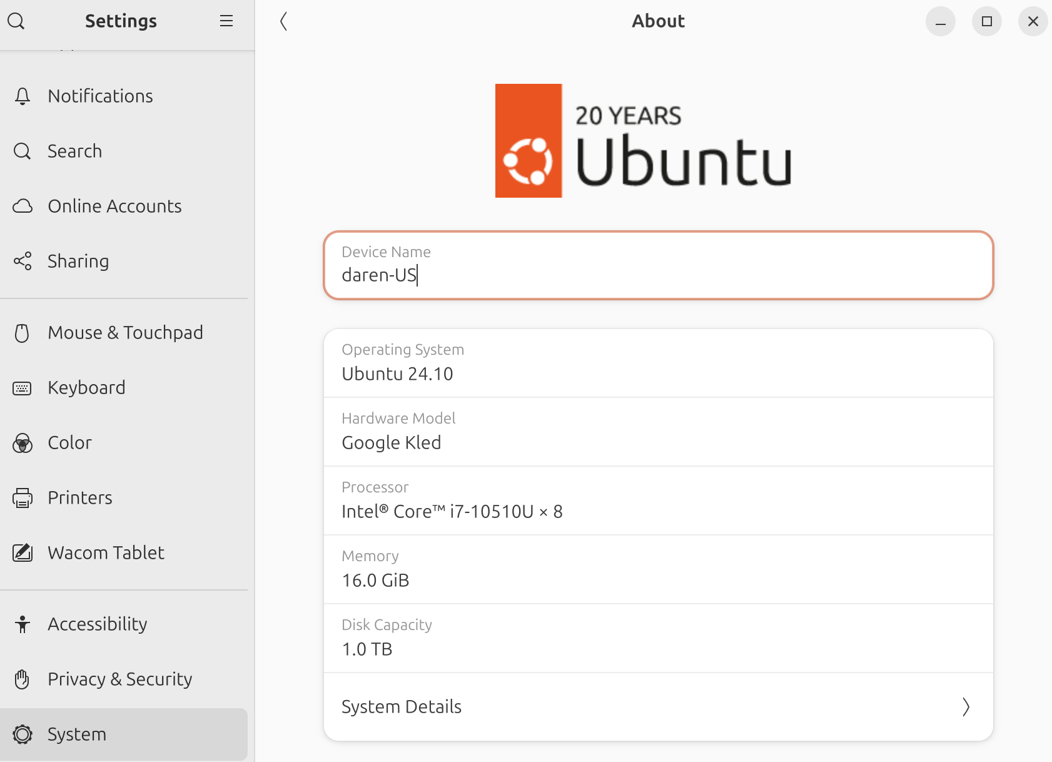Open Mouse & Touchpad settings
Screen dimensions: 1052x762
(124, 333)
